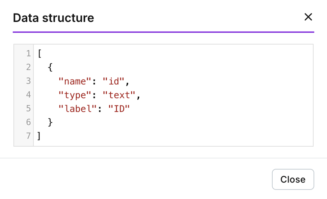Image resolution: width=327 pixels, height=199 pixels.
Task: Place cursor at the opening curly brace
Action: tap(50, 67)
